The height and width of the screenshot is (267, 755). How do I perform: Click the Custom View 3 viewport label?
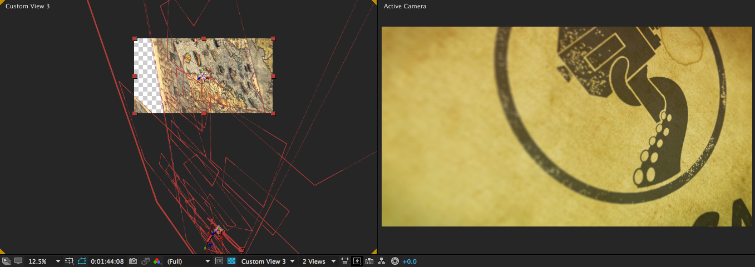click(28, 6)
